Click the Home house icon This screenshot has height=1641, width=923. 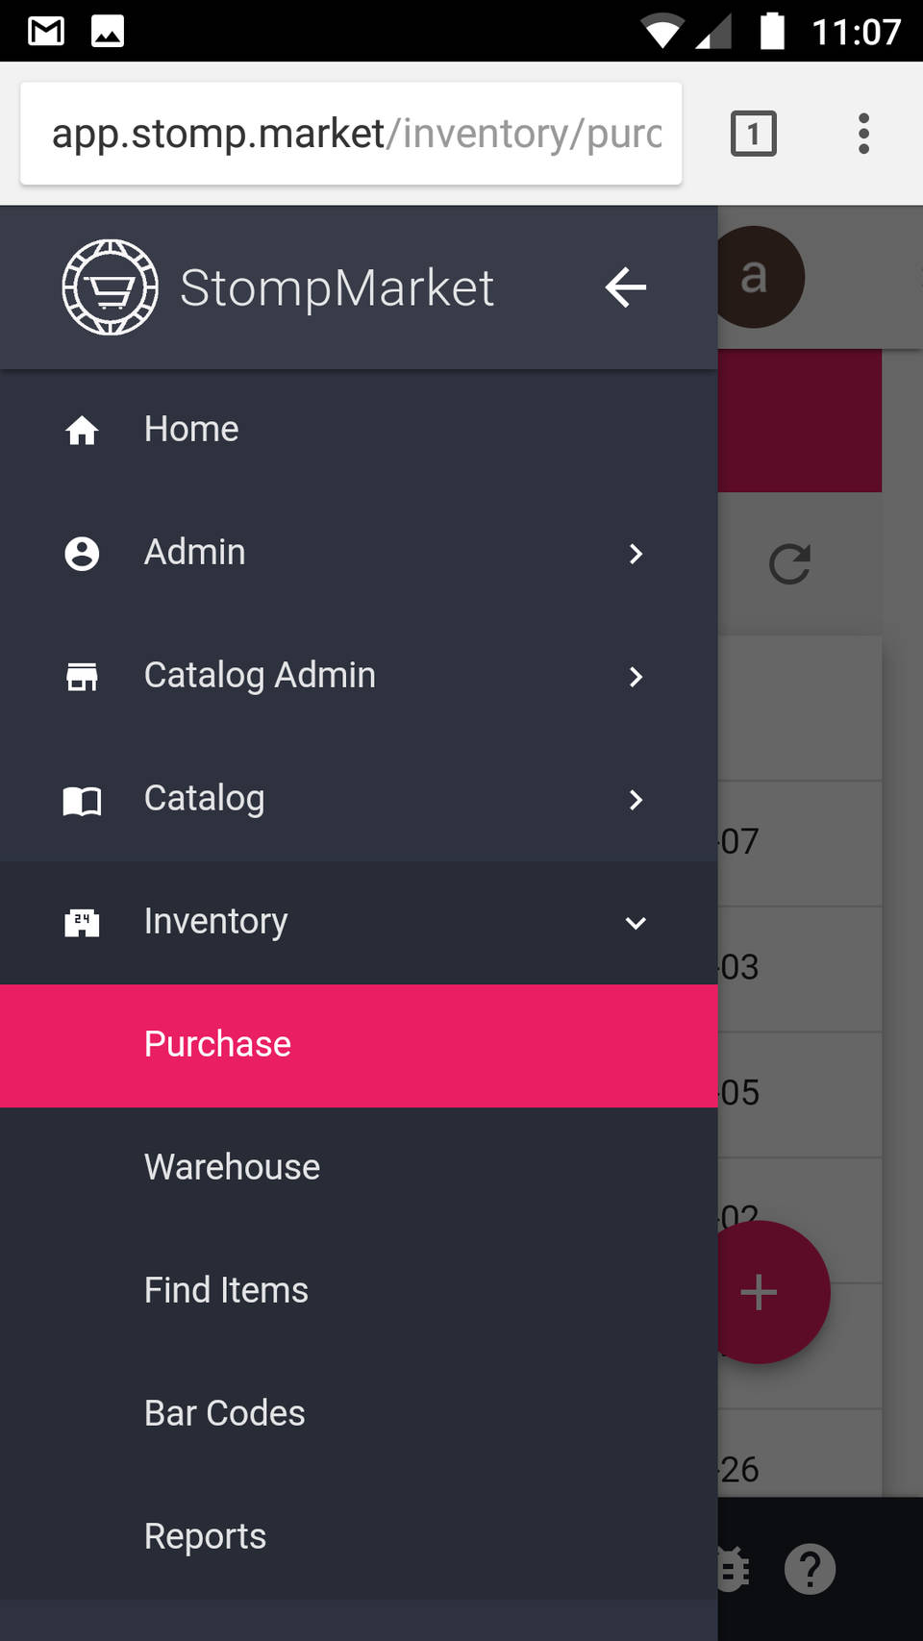pyautogui.click(x=82, y=430)
